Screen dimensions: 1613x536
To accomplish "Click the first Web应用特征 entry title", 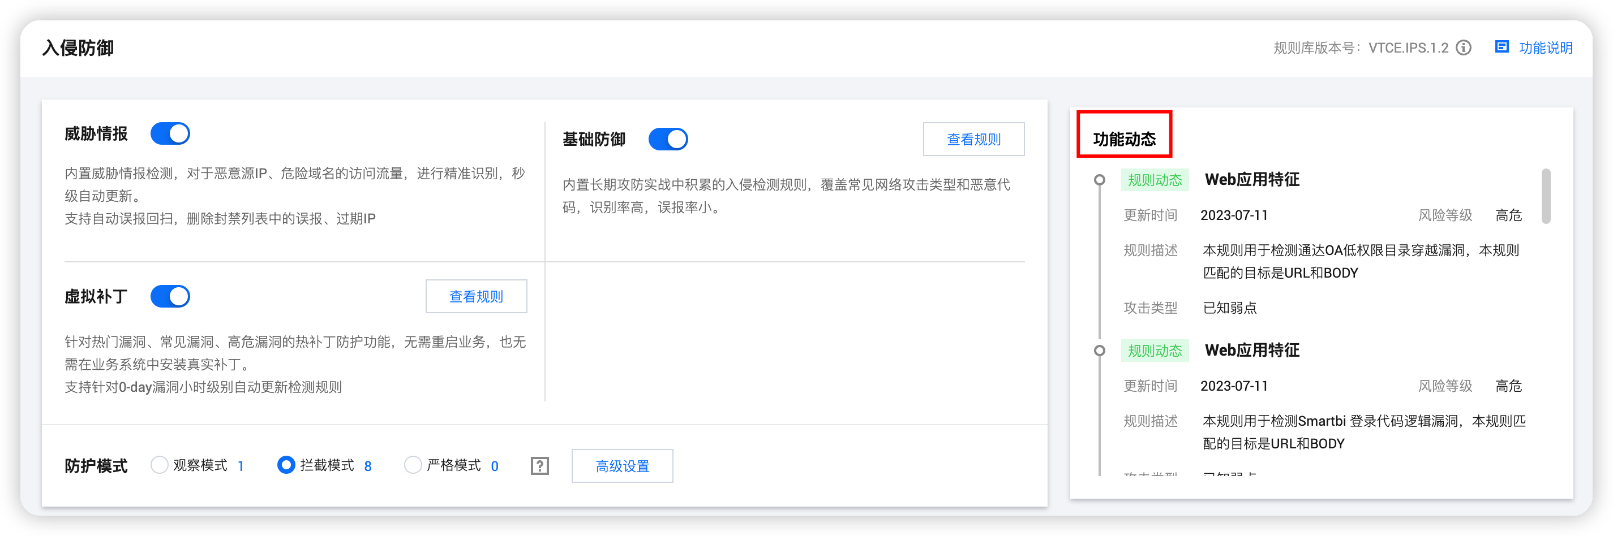I will tap(1252, 180).
